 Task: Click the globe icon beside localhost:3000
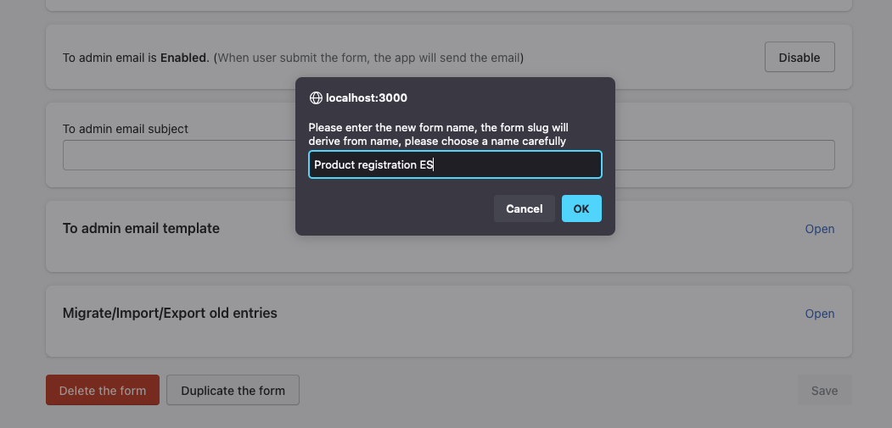pyautogui.click(x=316, y=98)
